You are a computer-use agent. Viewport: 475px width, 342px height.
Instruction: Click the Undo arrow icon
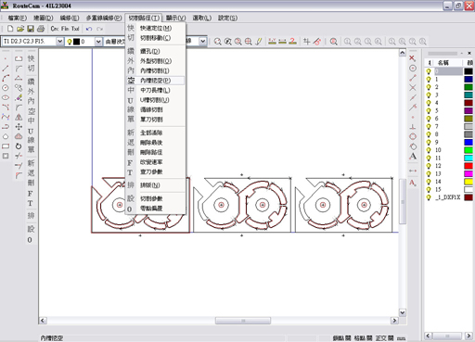89,29
